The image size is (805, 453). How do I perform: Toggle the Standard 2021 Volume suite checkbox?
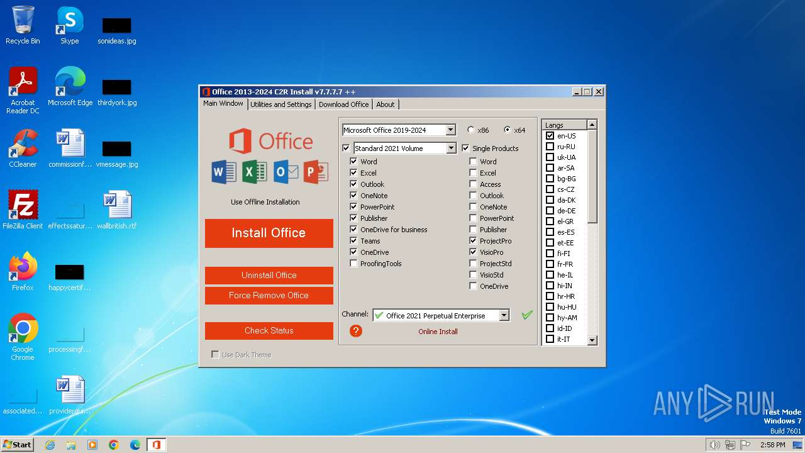(x=346, y=148)
